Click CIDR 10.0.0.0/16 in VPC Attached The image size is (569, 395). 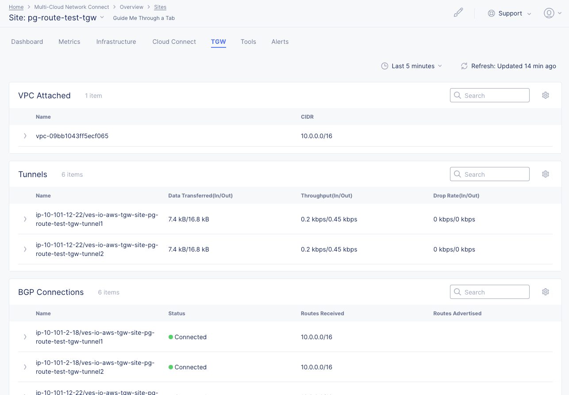316,136
